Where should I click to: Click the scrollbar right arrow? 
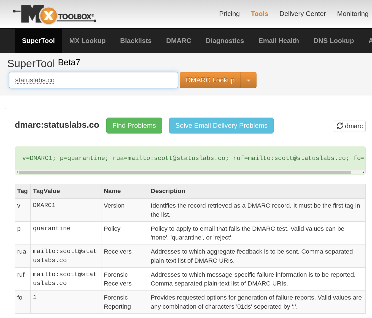(x=363, y=172)
